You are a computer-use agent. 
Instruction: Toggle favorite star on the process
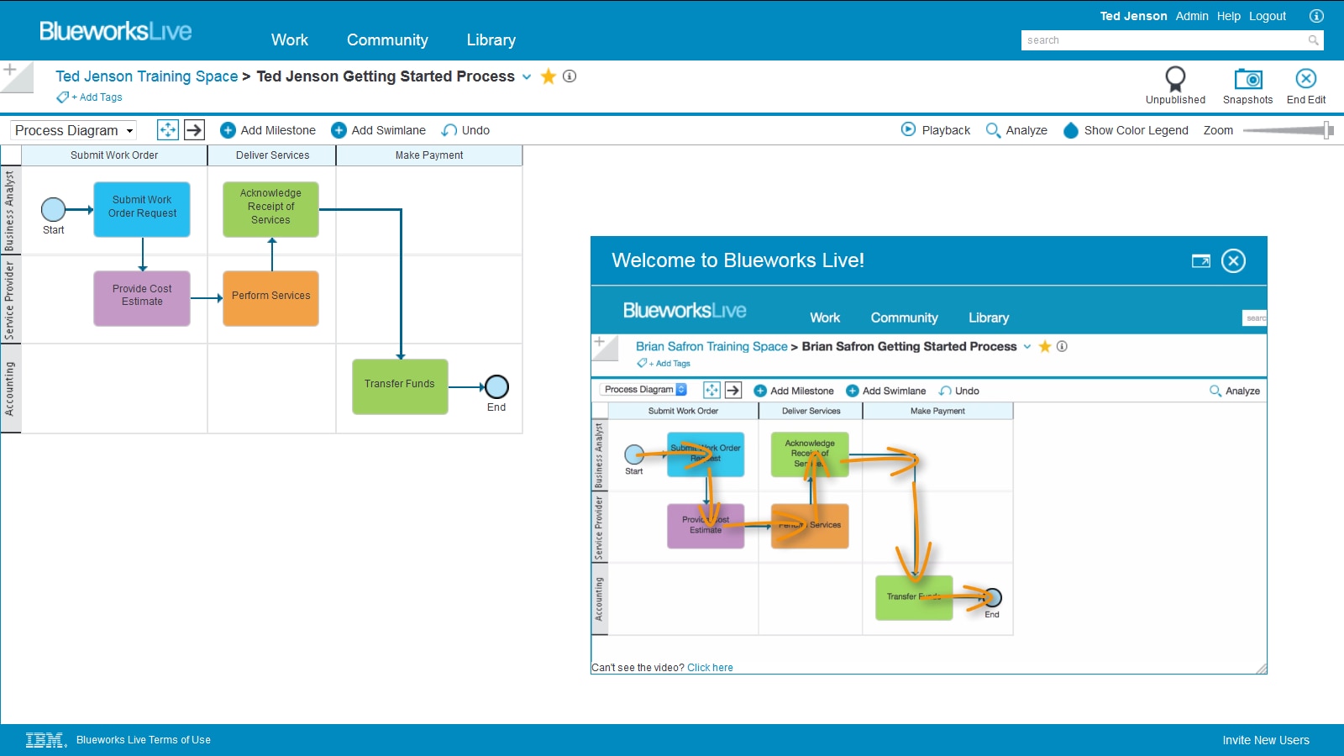pos(548,76)
